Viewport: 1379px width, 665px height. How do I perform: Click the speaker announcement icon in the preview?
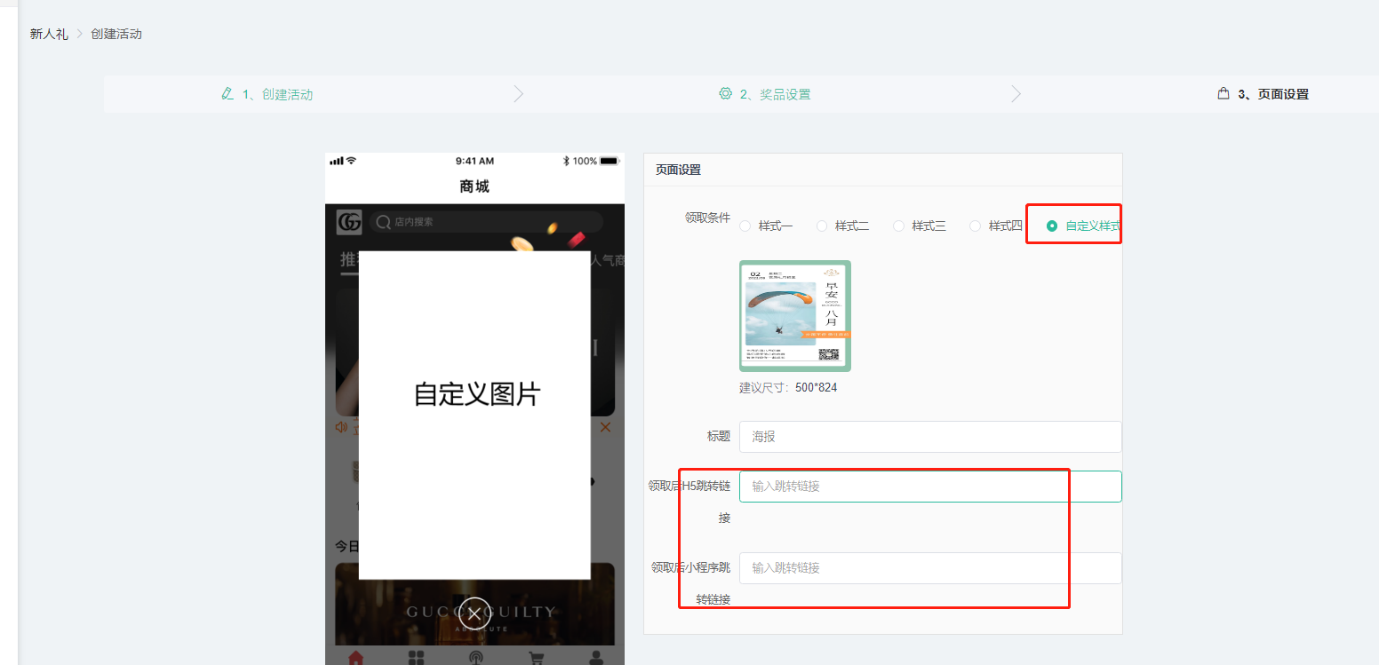pos(340,427)
